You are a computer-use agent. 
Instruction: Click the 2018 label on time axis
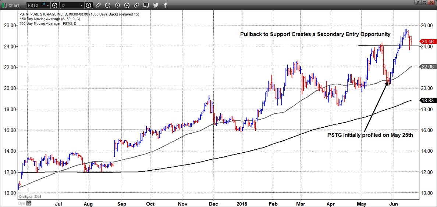click(x=243, y=204)
